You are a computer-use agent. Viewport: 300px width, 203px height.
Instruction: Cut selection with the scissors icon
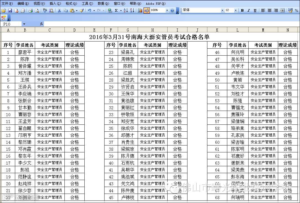(59, 11)
